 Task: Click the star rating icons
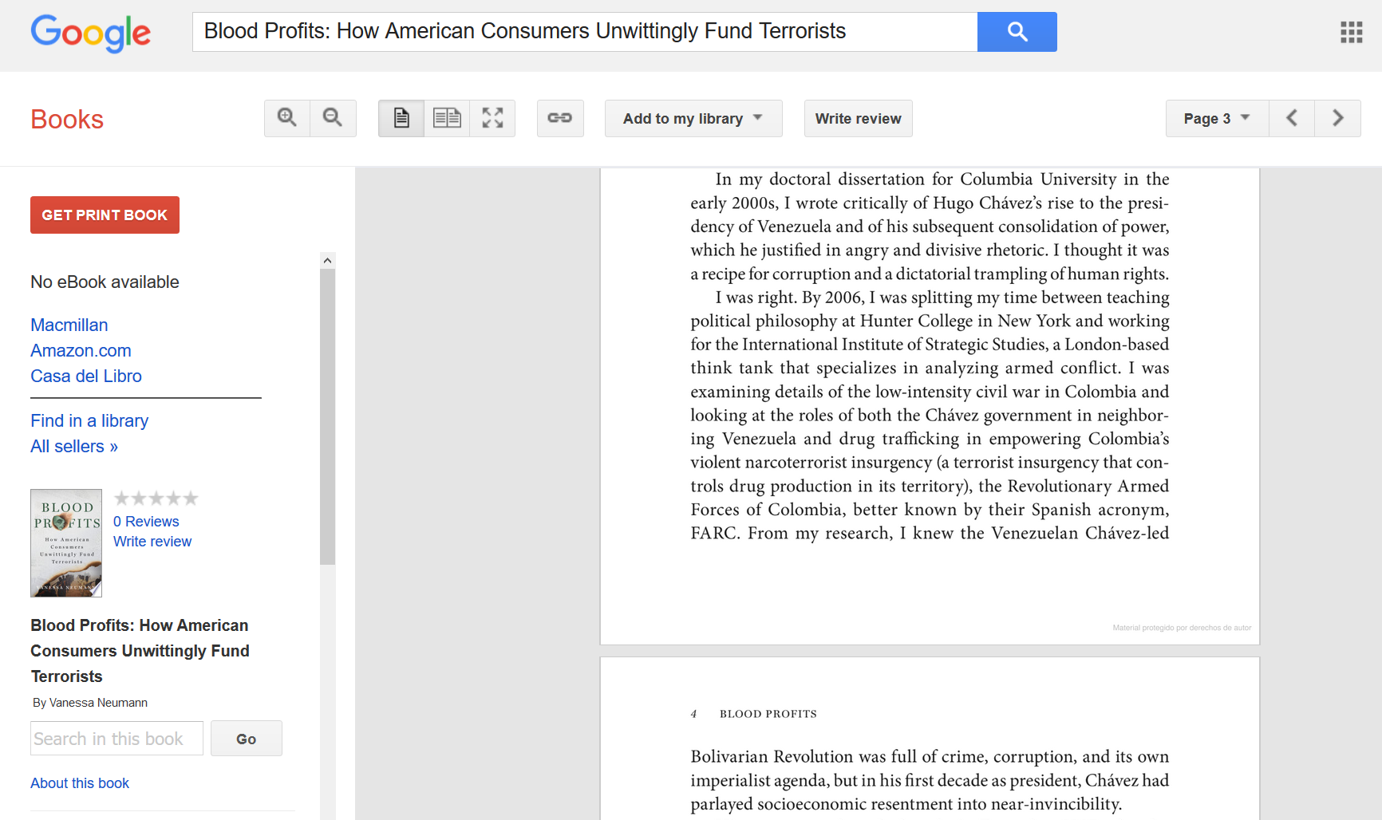tap(156, 499)
